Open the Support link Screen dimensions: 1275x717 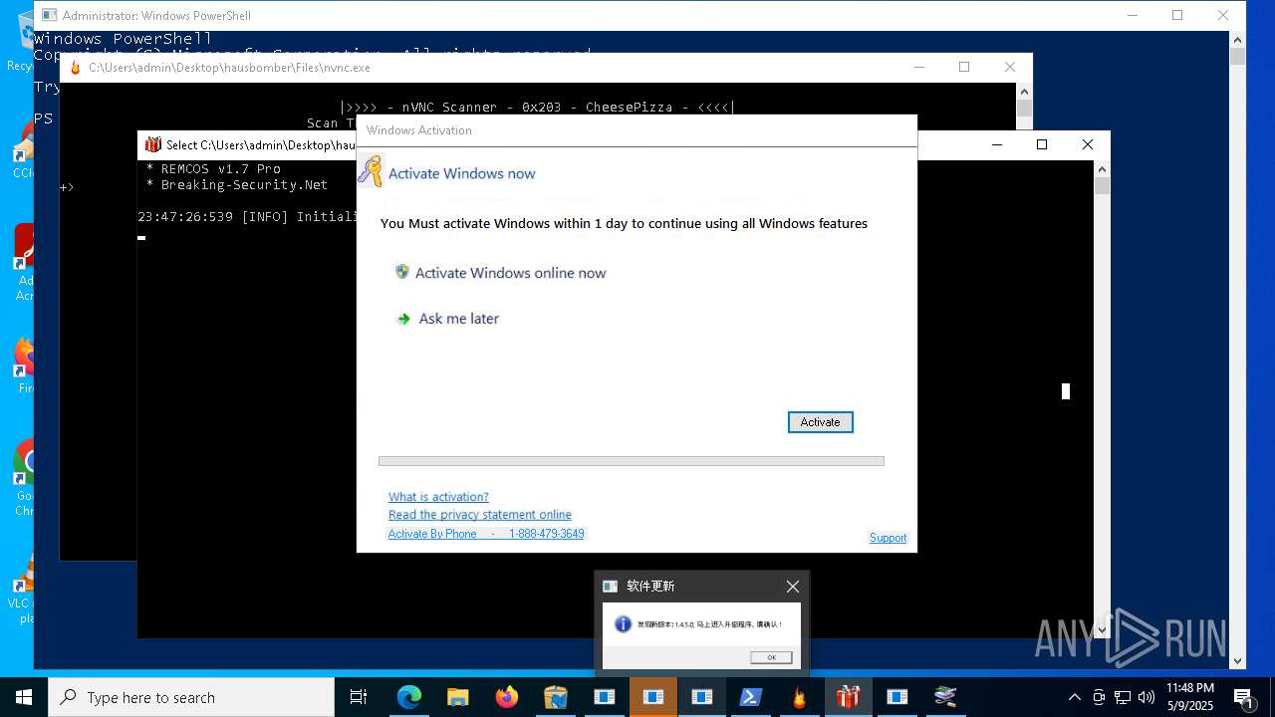pyautogui.click(x=888, y=538)
